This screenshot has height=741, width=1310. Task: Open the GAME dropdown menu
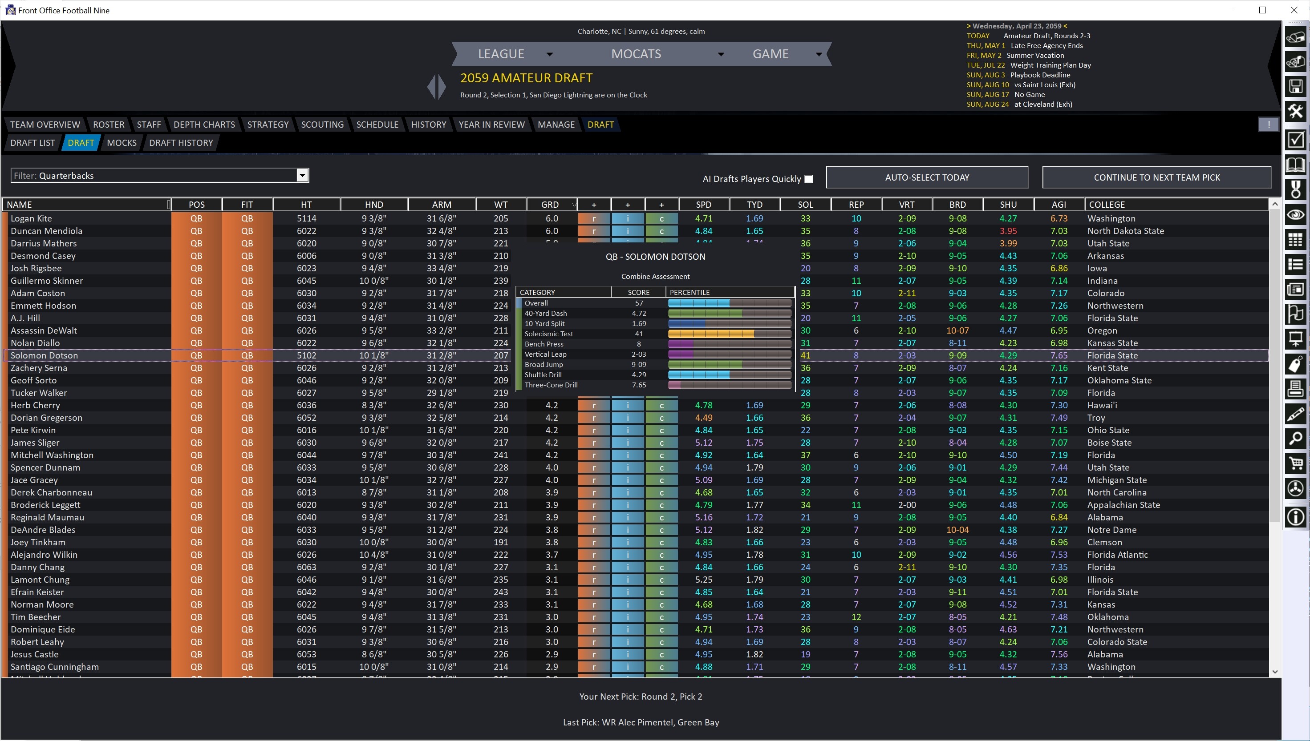pos(818,54)
